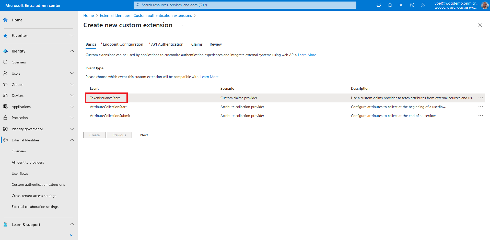Expand the Favorites section

pyautogui.click(x=72, y=36)
